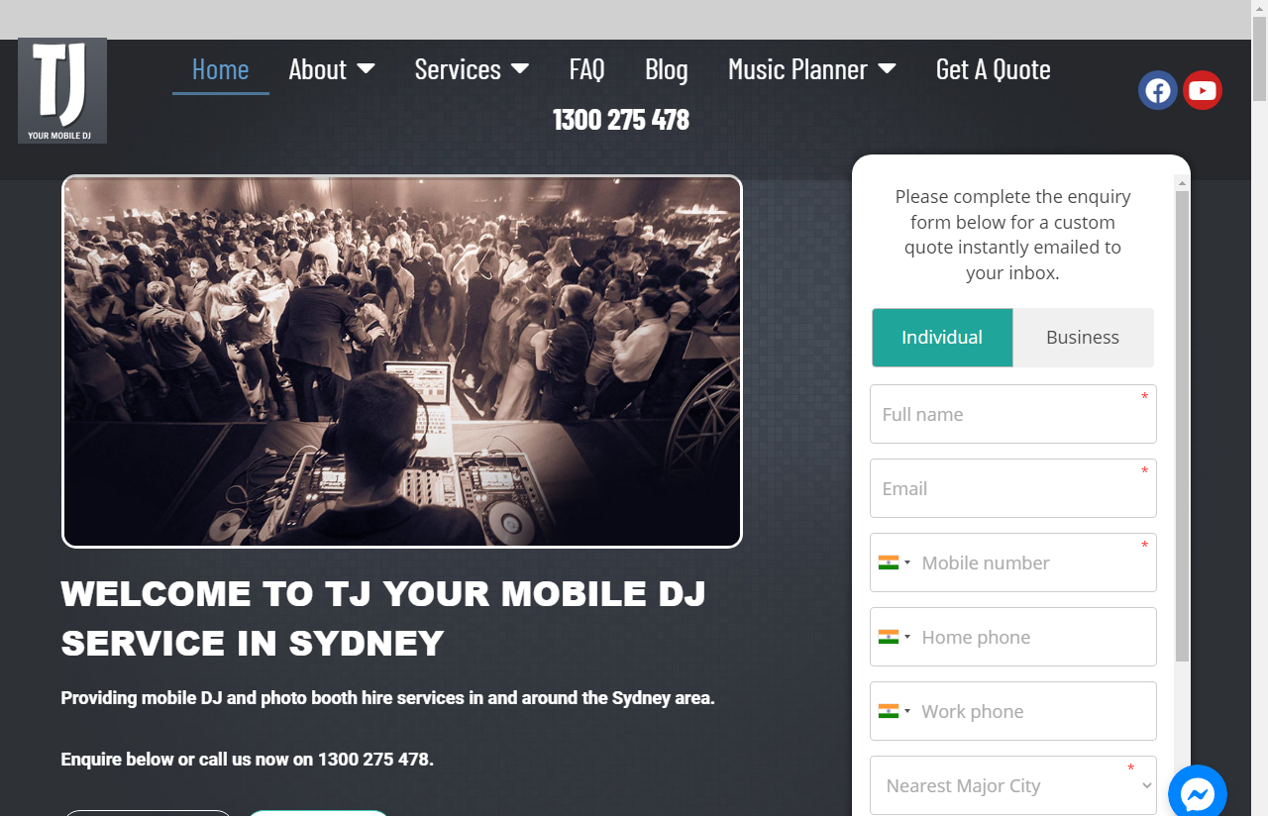Open the Facebook page icon

click(x=1157, y=91)
